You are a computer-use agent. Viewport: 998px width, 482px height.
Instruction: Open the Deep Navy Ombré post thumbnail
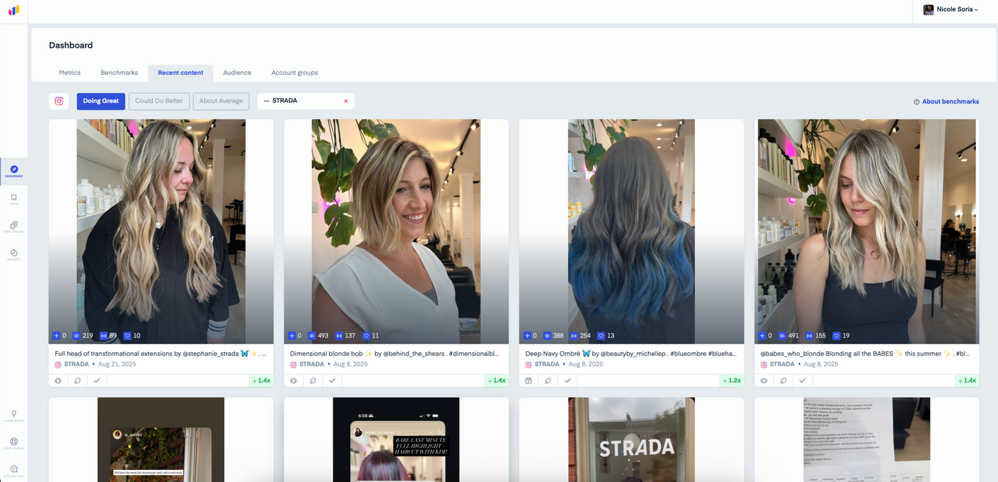pyautogui.click(x=632, y=231)
